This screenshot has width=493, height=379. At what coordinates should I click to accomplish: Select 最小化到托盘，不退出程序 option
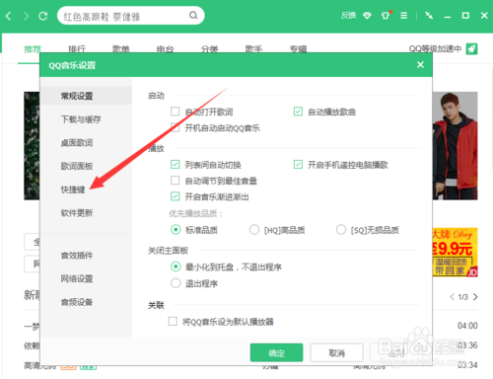coord(176,266)
